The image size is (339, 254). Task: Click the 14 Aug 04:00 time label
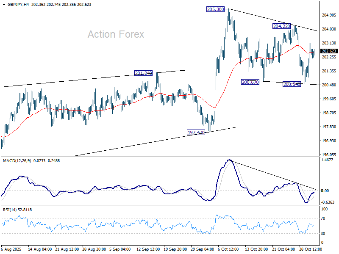click(40, 249)
